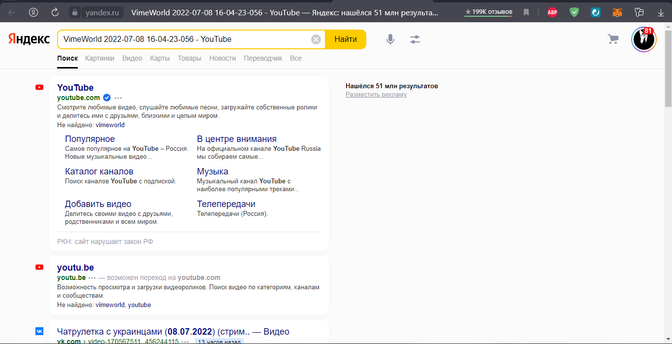This screenshot has height=344, width=672.
Task: Open the Все services tab
Action: tap(296, 58)
